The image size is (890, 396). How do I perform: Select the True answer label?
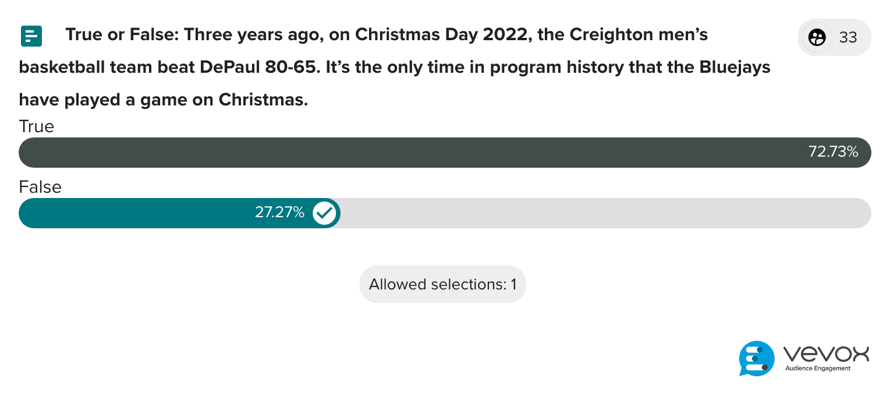(36, 126)
